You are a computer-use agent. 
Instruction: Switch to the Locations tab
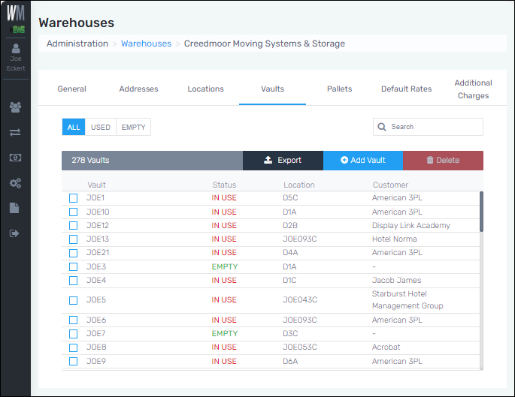pos(205,89)
